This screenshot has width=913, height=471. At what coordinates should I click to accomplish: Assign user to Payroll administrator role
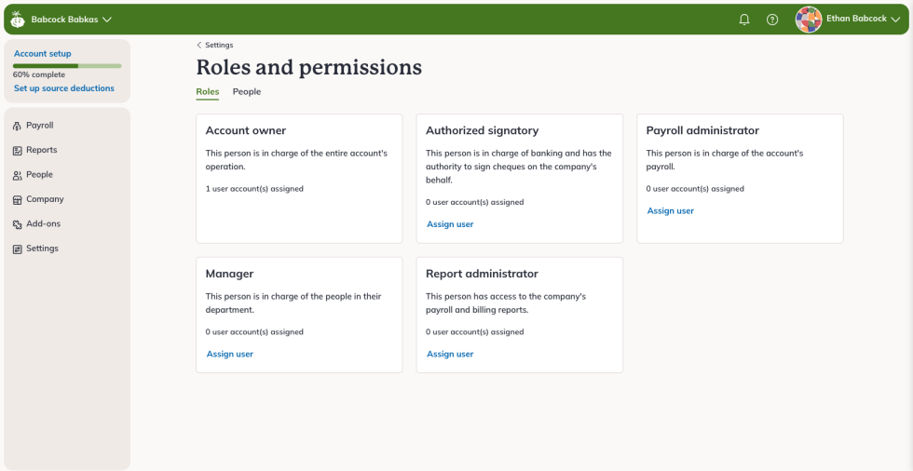pos(671,211)
